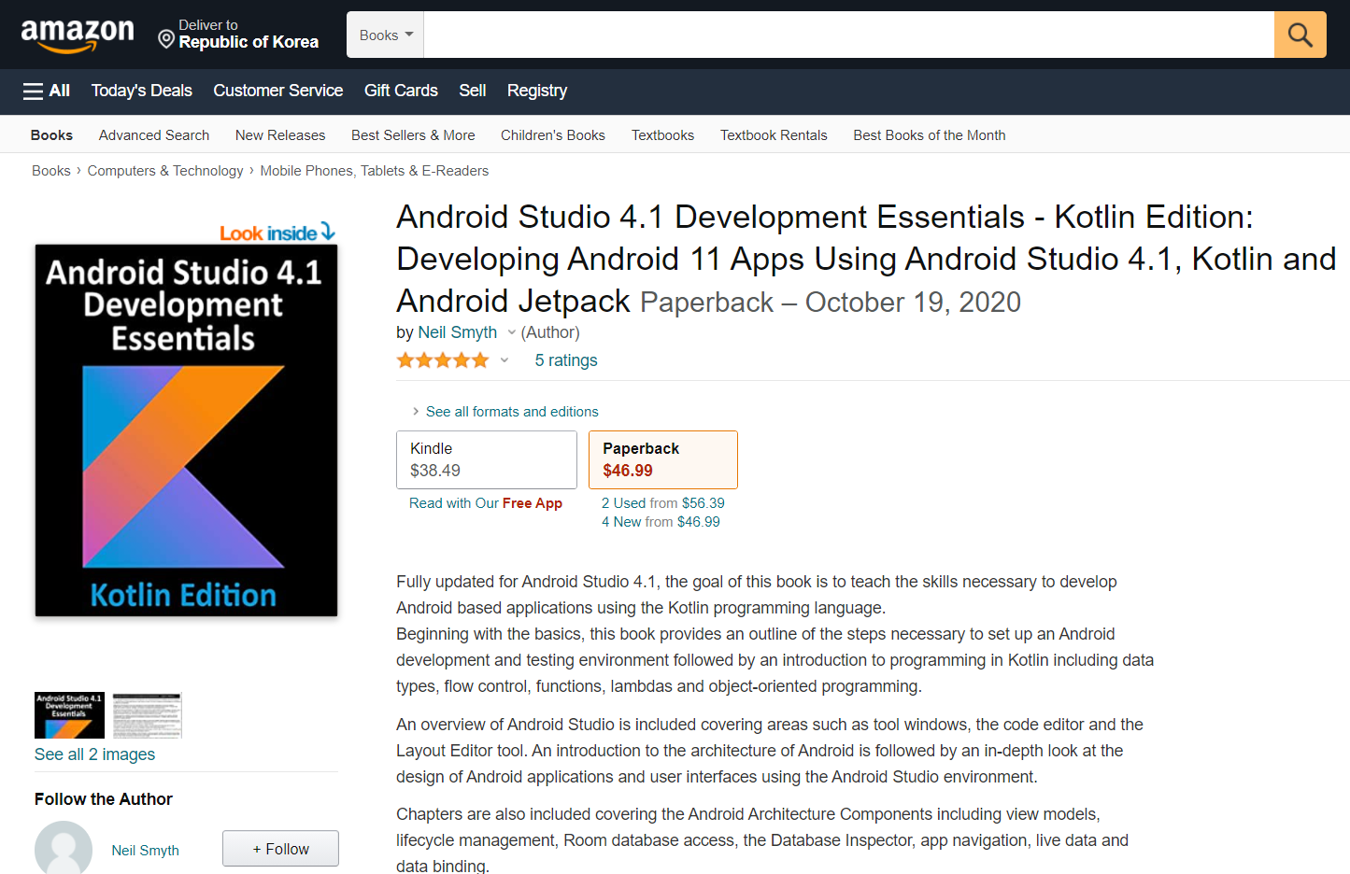1350x874 pixels.
Task: Click See all 2 images
Action: click(x=95, y=754)
